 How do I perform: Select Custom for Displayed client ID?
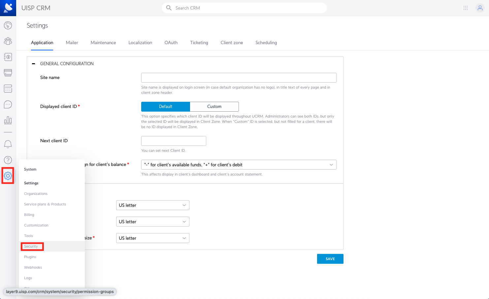point(214,107)
